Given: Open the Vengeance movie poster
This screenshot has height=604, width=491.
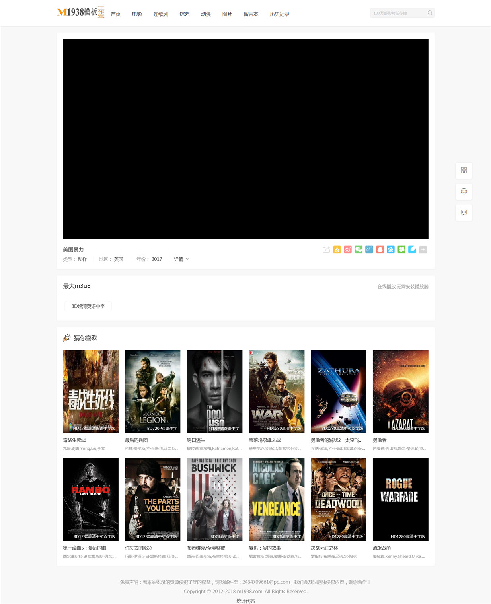Looking at the screenshot, I should (x=277, y=499).
